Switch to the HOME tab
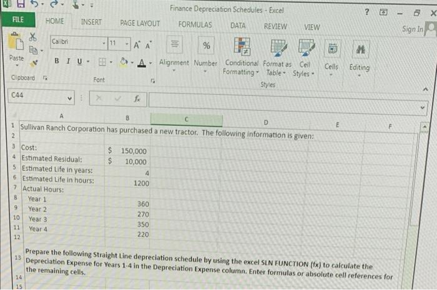Viewport: 437px width, 290px height. point(55,21)
